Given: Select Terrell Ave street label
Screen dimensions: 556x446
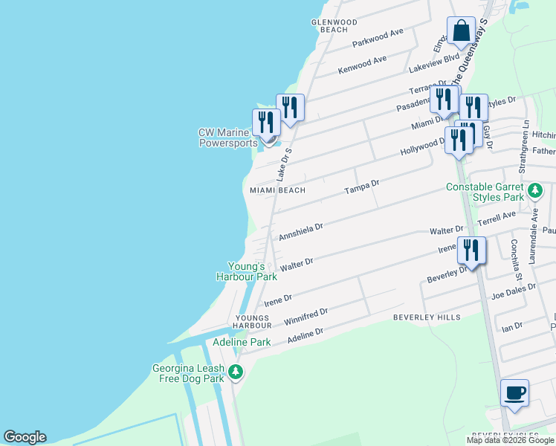Looking at the screenshot, I should (497, 219).
